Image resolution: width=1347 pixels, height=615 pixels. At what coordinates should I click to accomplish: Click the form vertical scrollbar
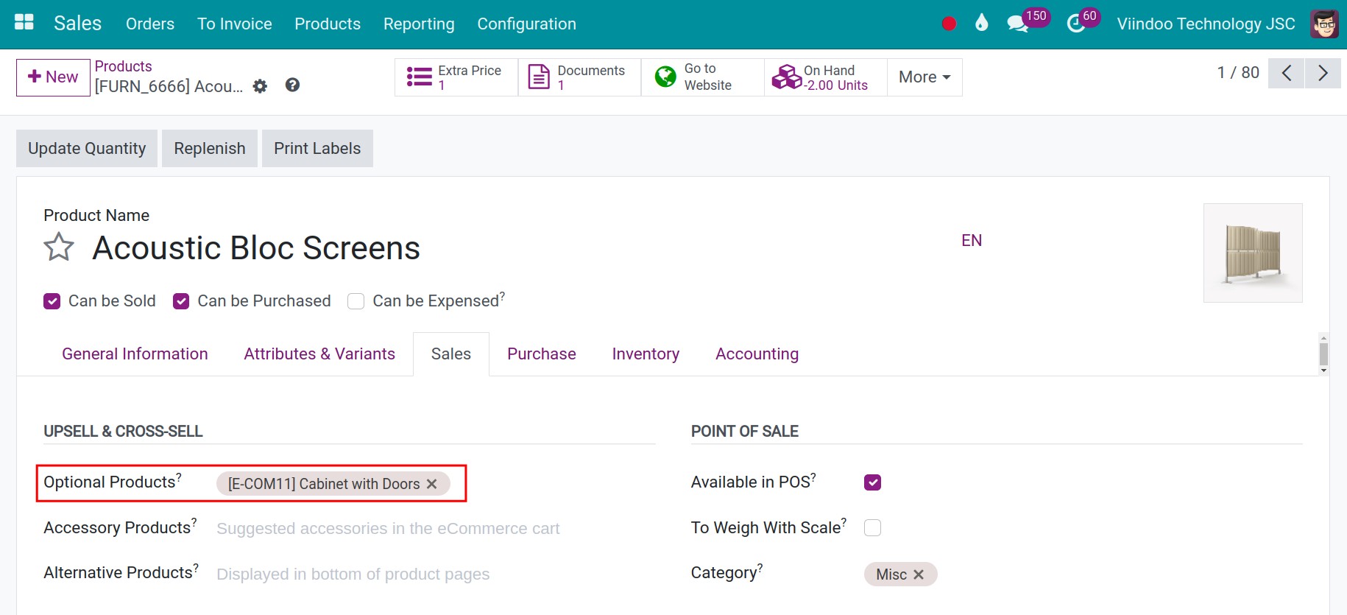point(1323,354)
